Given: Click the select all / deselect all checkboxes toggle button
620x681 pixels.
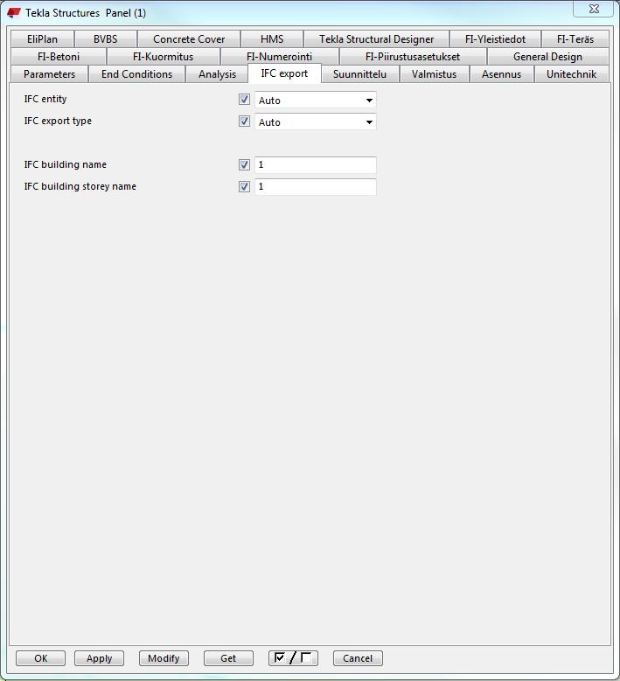Looking at the screenshot, I should (x=293, y=658).
